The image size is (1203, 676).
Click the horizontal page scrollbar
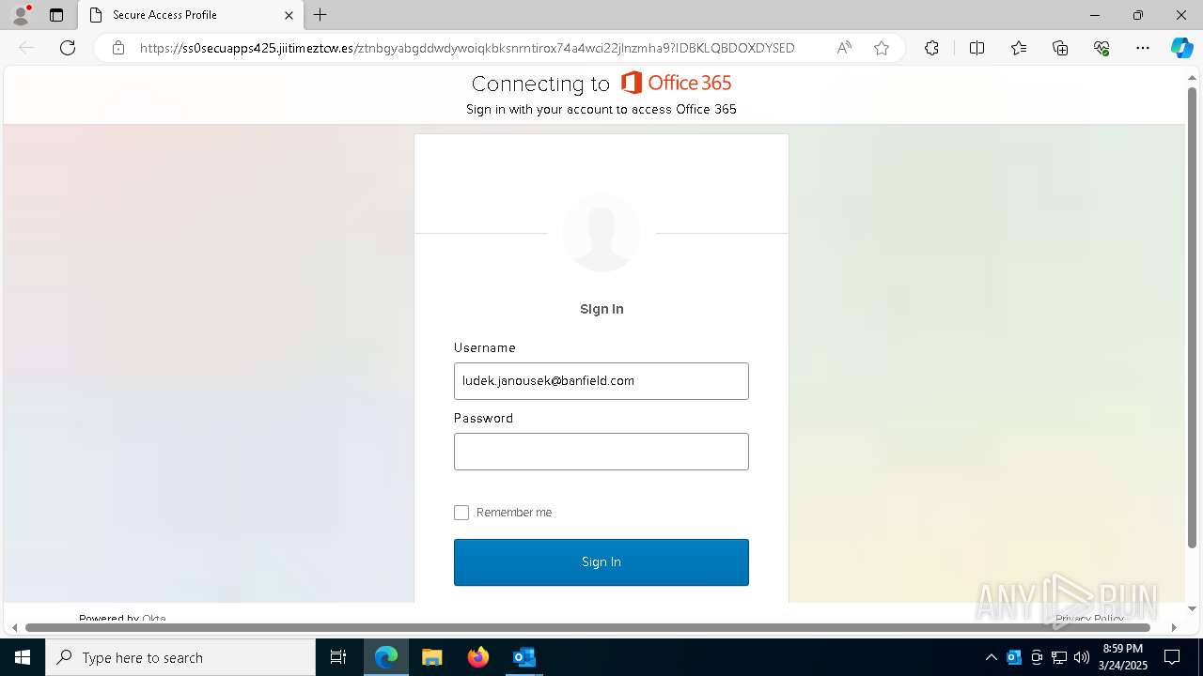[x=587, y=627]
